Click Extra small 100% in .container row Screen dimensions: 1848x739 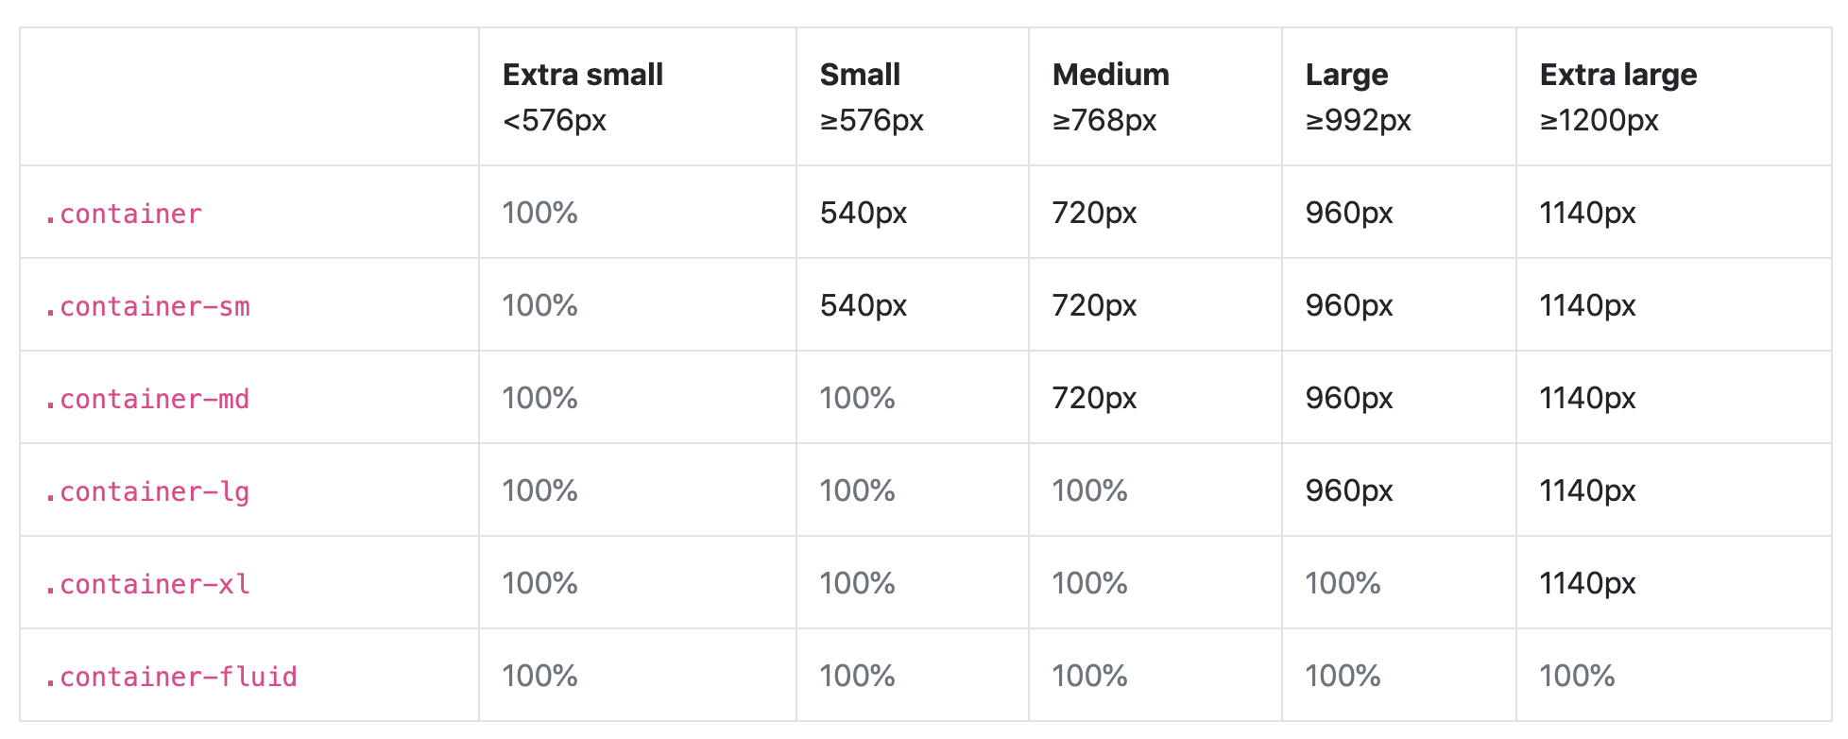[539, 213]
